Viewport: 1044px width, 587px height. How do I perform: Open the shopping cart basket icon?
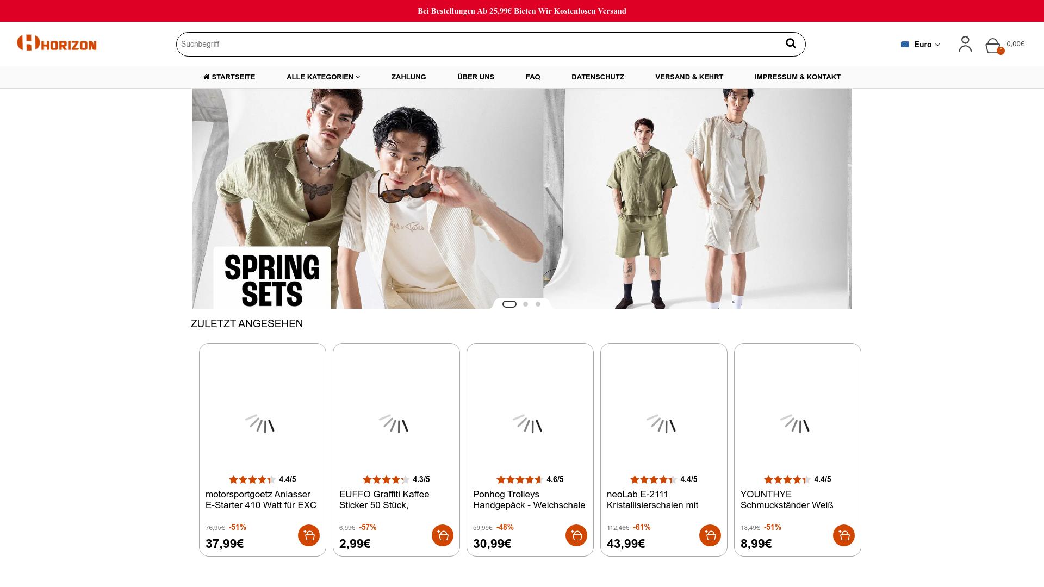click(x=993, y=45)
